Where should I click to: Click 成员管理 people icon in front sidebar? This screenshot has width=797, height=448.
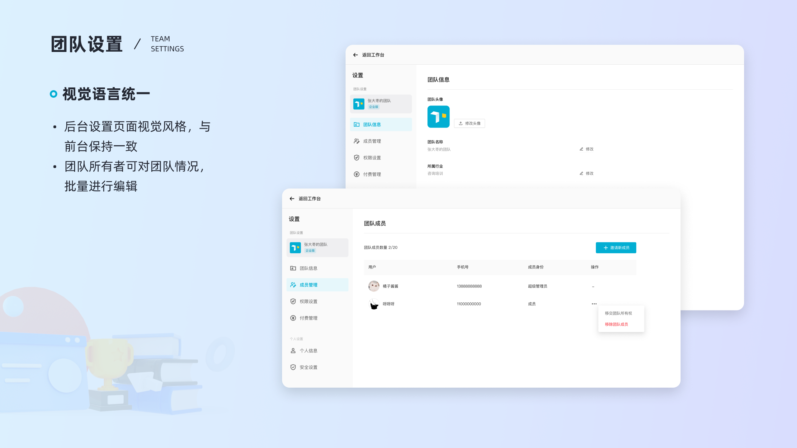click(293, 285)
